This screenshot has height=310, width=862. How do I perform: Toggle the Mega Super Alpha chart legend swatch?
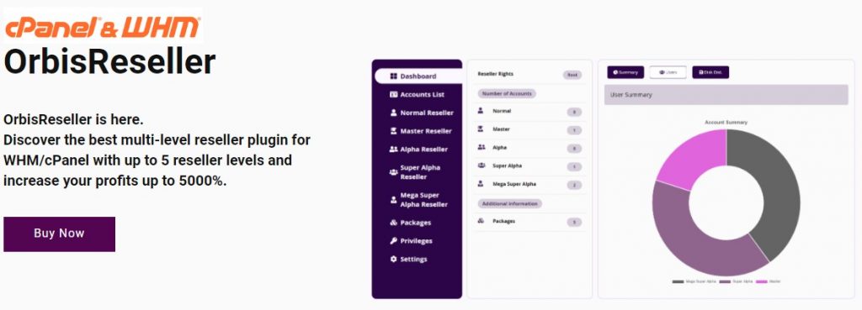point(678,281)
